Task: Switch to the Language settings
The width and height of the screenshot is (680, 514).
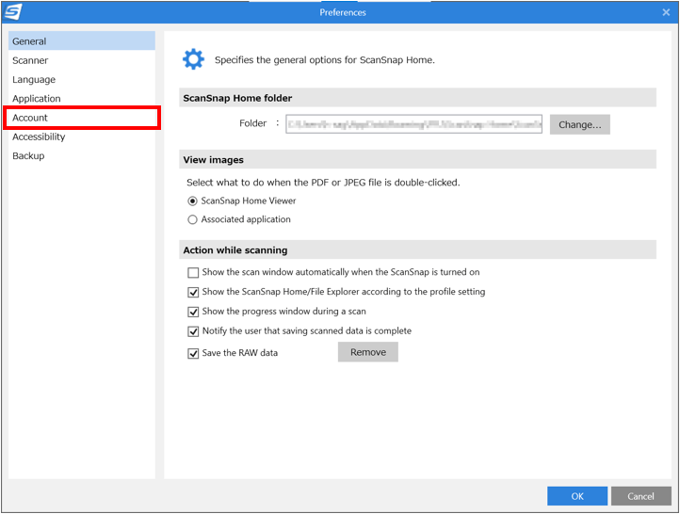Action: click(34, 80)
